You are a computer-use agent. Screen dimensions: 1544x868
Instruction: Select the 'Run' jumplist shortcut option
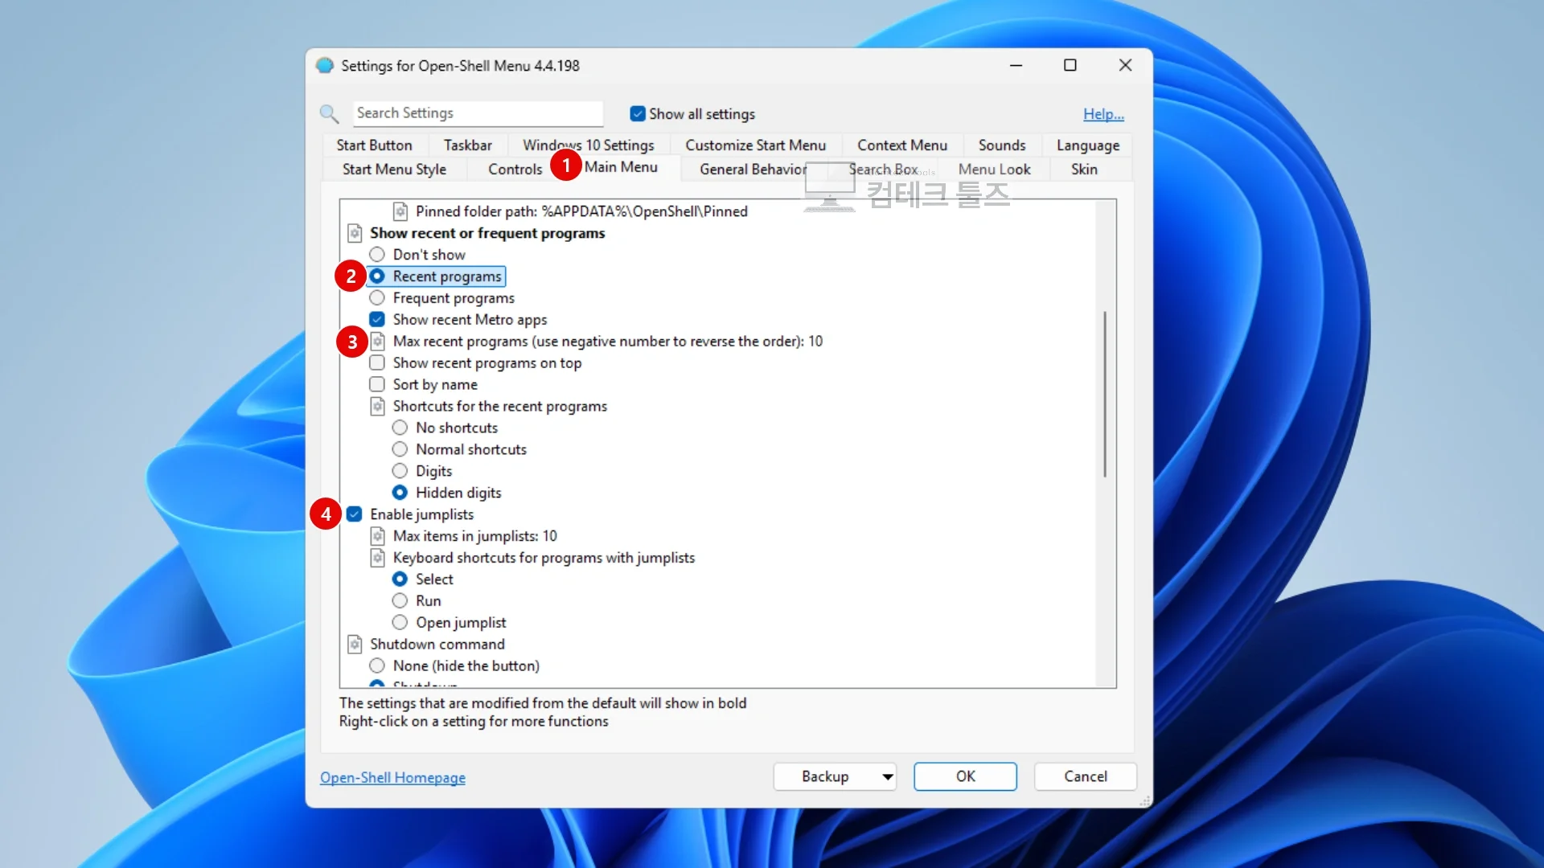pos(400,601)
